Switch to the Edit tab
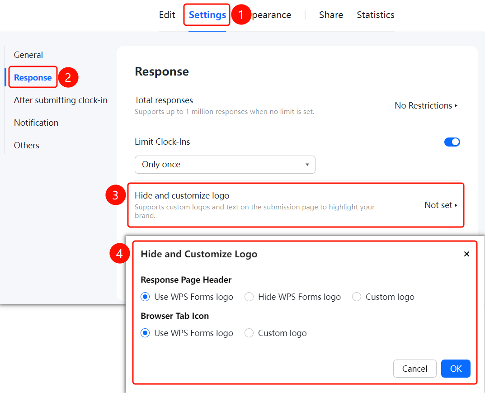Screen dimensions: 485x393 pyautogui.click(x=167, y=15)
